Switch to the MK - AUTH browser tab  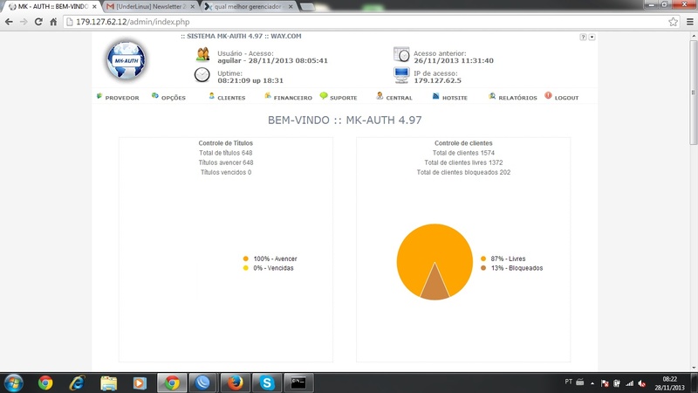(x=51, y=7)
